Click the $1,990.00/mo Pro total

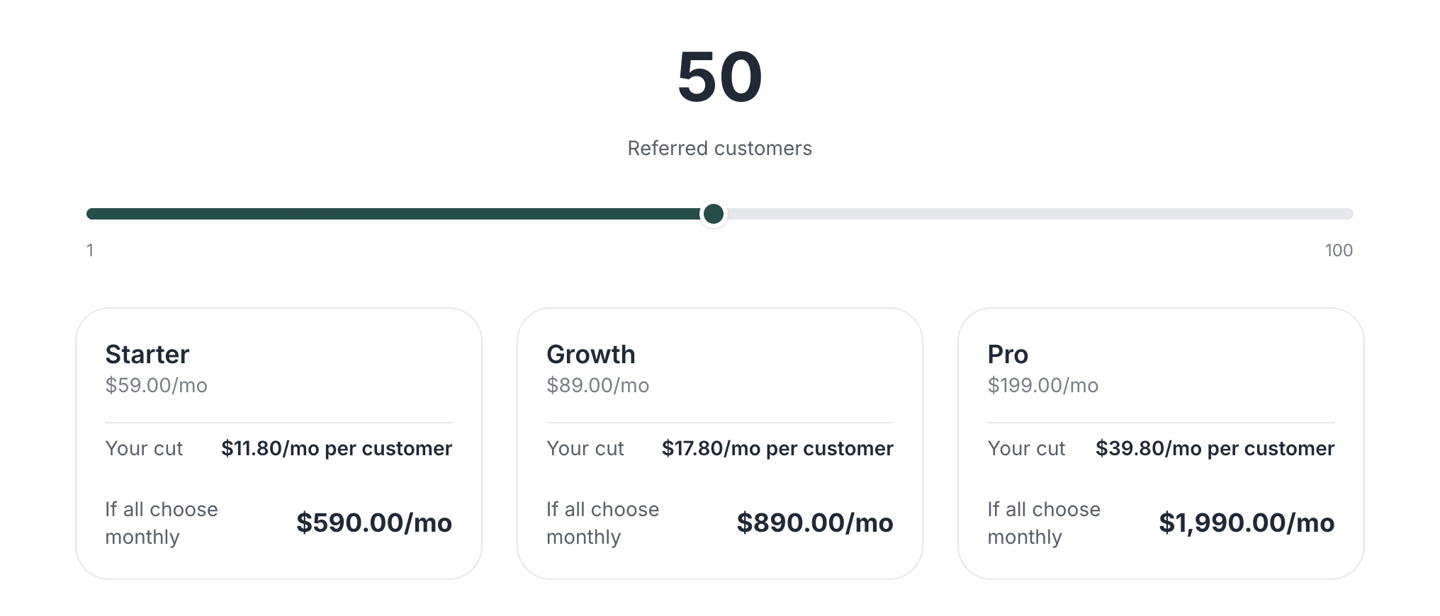[1246, 523]
